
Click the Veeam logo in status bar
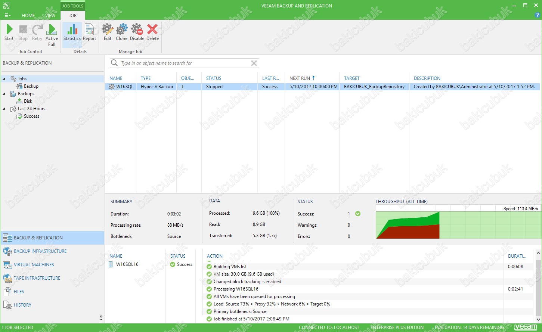pos(526,327)
